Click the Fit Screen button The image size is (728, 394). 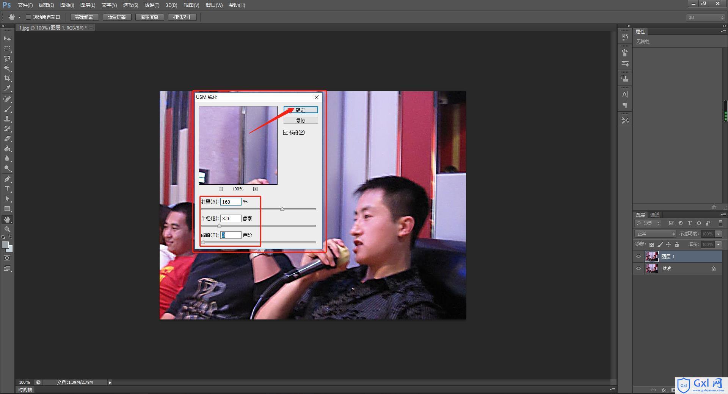[117, 17]
